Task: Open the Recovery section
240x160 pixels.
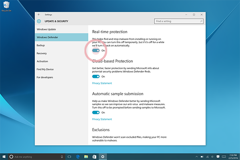Action: pyautogui.click(x=62, y=53)
